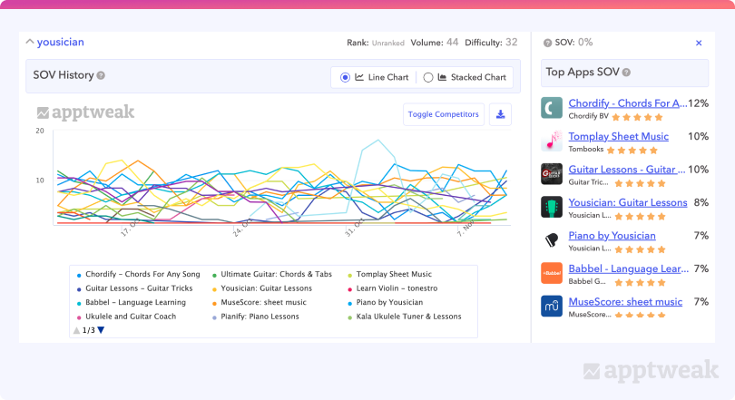Click the Rank: Unranked text
This screenshot has height=400, width=735.
pyautogui.click(x=376, y=44)
